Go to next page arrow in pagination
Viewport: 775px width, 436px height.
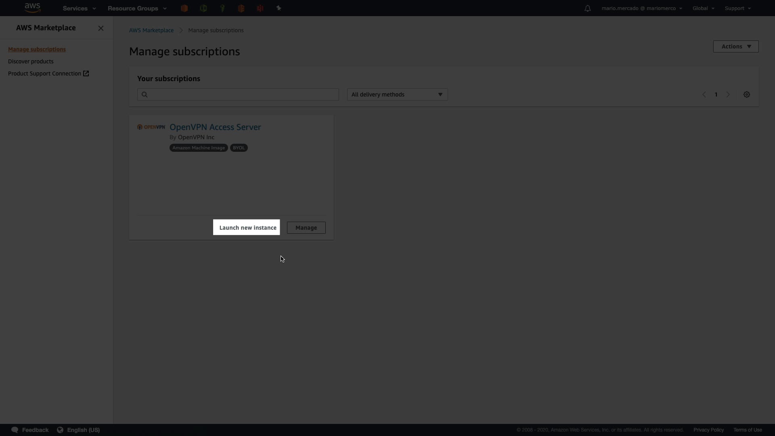tap(728, 94)
